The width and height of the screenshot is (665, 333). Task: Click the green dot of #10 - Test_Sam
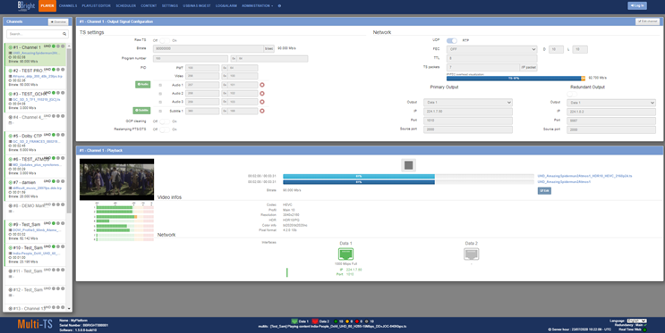tap(54, 246)
